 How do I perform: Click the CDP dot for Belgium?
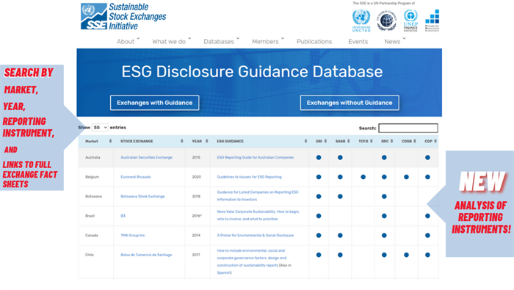[x=427, y=177]
